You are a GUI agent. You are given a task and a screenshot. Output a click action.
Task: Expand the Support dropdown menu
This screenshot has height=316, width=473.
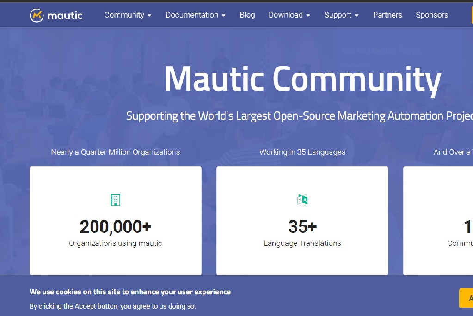342,15
